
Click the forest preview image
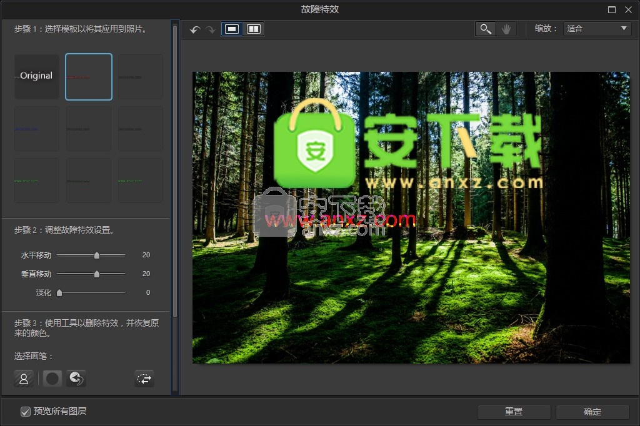point(411,217)
